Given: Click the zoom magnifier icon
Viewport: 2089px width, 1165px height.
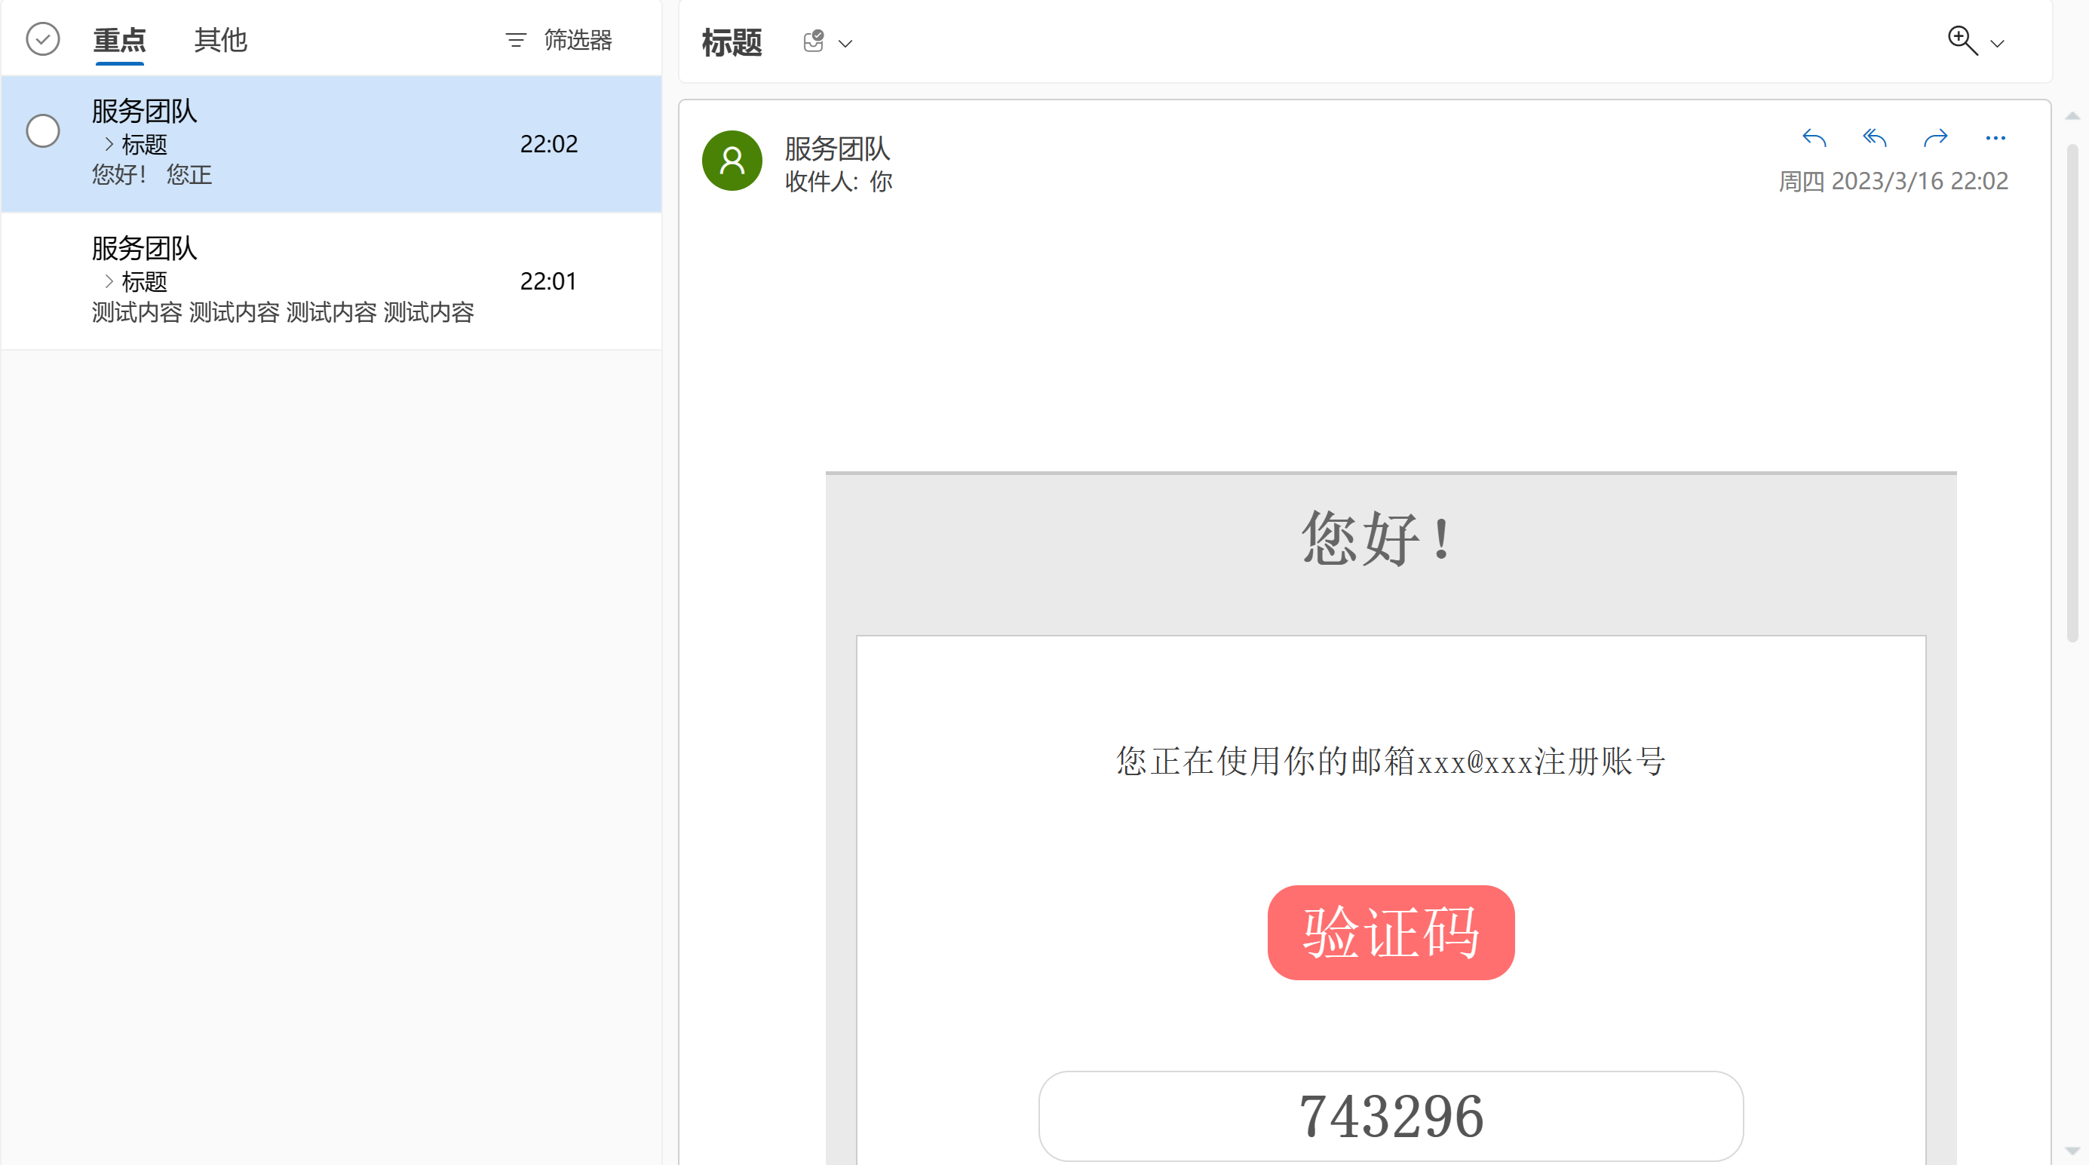Looking at the screenshot, I should pyautogui.click(x=1963, y=41).
